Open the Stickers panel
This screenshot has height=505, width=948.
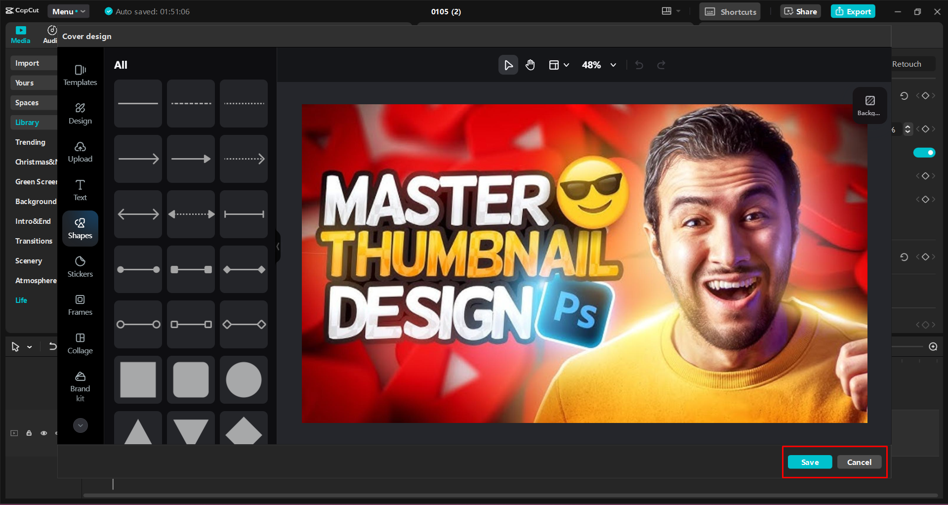point(80,266)
